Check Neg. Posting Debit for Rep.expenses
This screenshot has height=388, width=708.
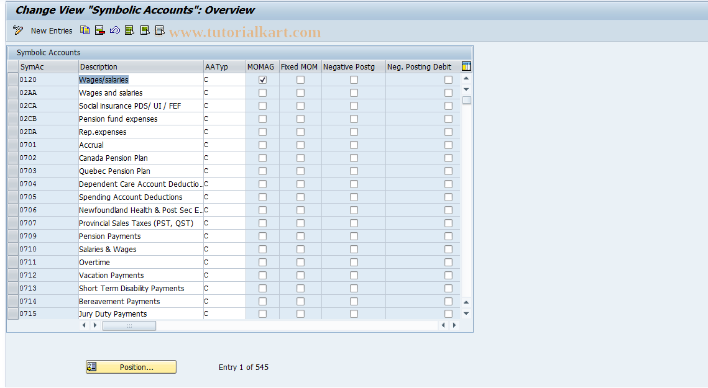tap(448, 132)
